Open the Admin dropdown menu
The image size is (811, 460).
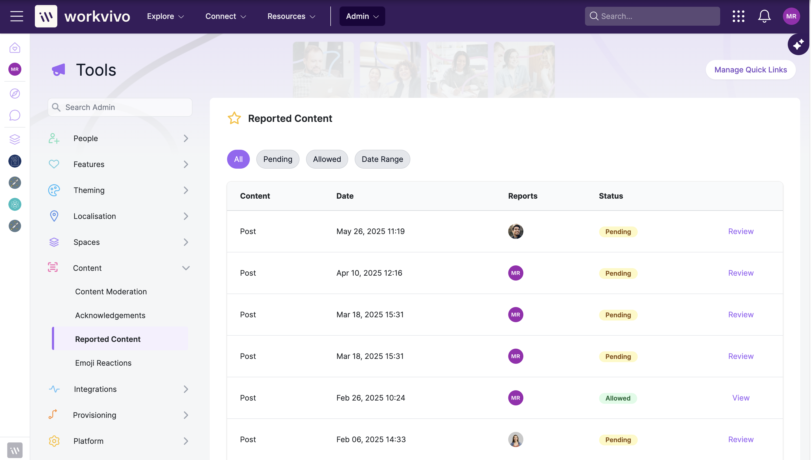(x=362, y=16)
